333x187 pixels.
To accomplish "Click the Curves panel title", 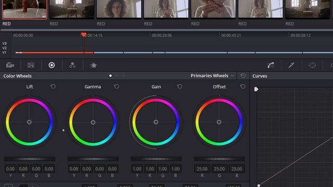I will pyautogui.click(x=260, y=76).
